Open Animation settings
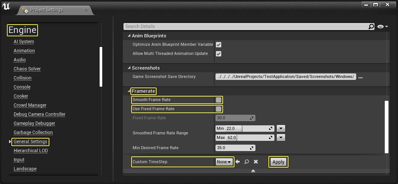The image size is (398, 184). (24, 51)
